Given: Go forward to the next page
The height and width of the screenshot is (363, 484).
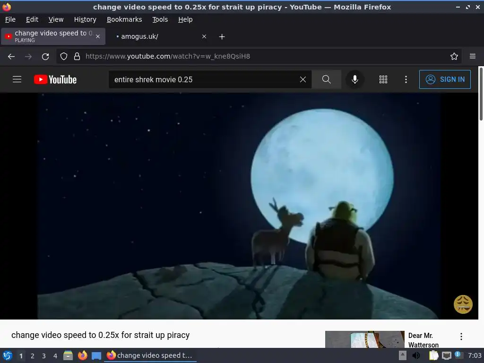Looking at the screenshot, I should 28,57.
